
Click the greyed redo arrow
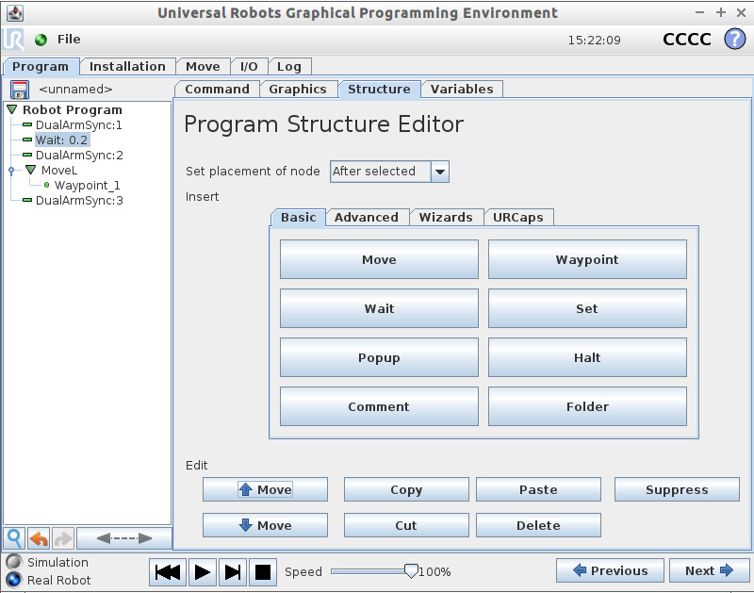pyautogui.click(x=62, y=538)
